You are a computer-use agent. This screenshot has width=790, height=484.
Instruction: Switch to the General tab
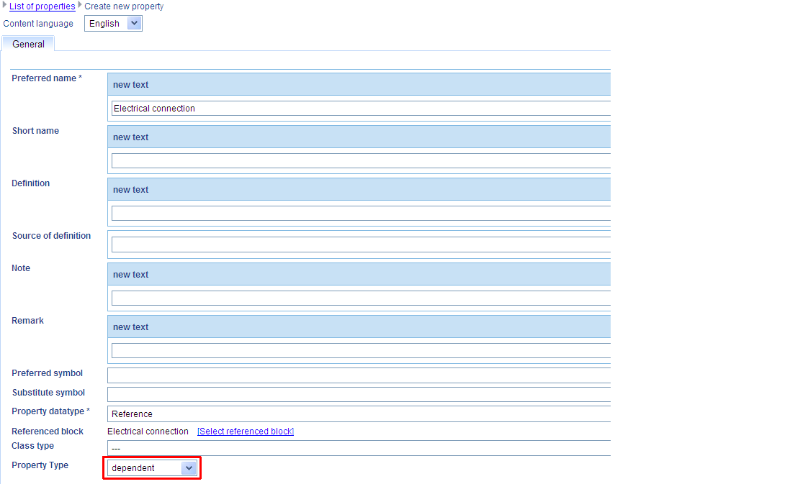[28, 45]
